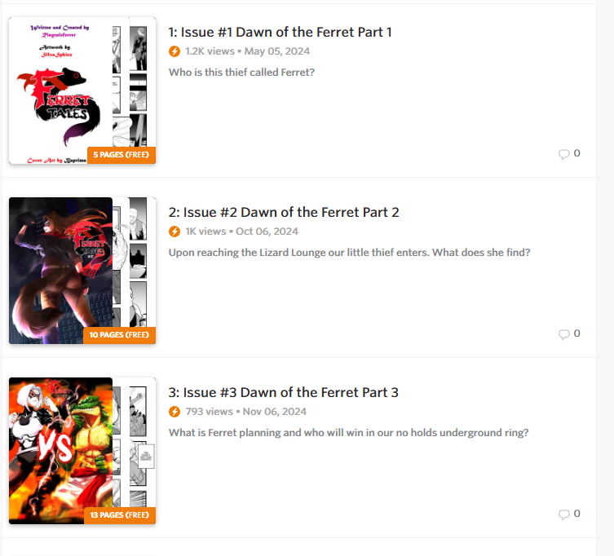
Task: Click the 13 PAGES (FREE) badge
Action: click(x=120, y=515)
